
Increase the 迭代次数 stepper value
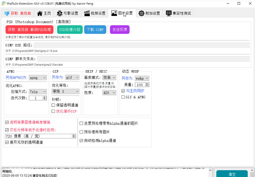(x=45, y=97)
